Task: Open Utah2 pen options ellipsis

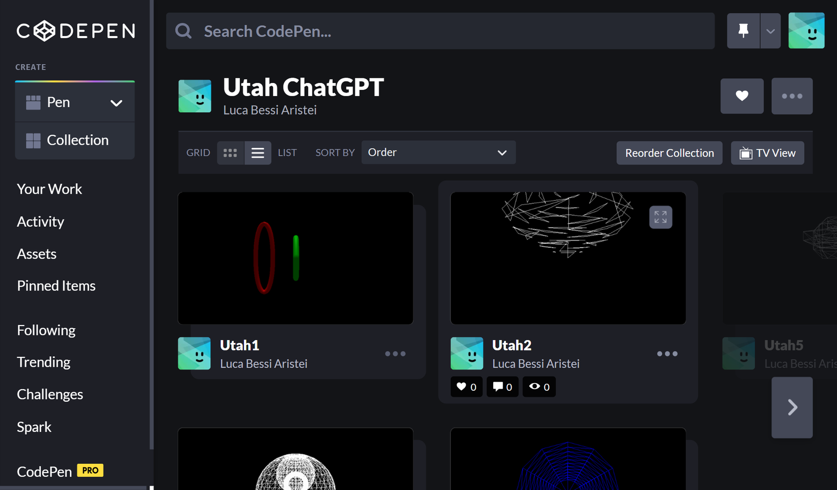Action: pos(667,354)
